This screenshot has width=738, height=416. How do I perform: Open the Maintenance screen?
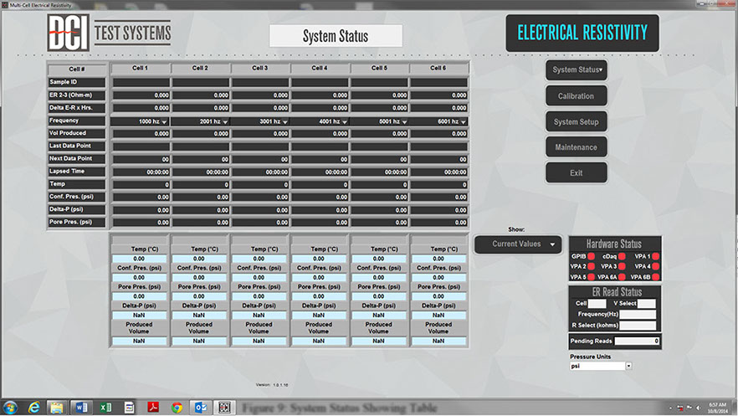point(577,147)
